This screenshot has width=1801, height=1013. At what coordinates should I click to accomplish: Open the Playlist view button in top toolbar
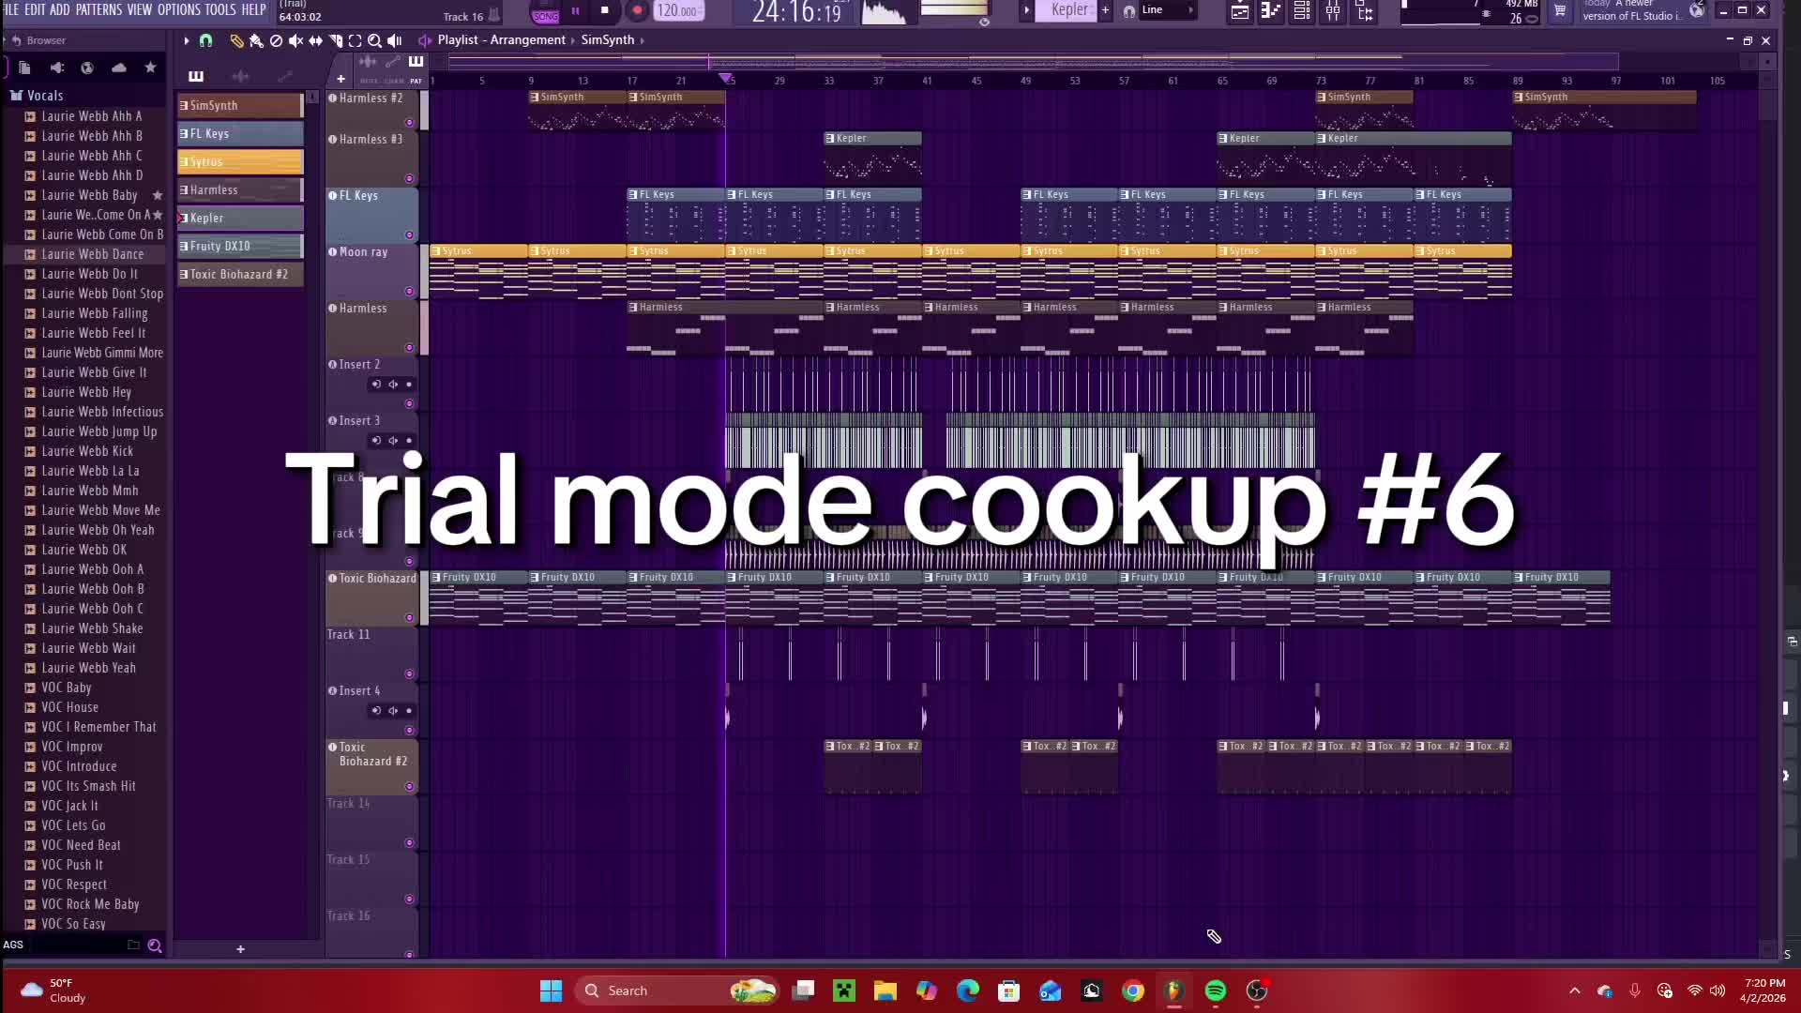click(1240, 11)
